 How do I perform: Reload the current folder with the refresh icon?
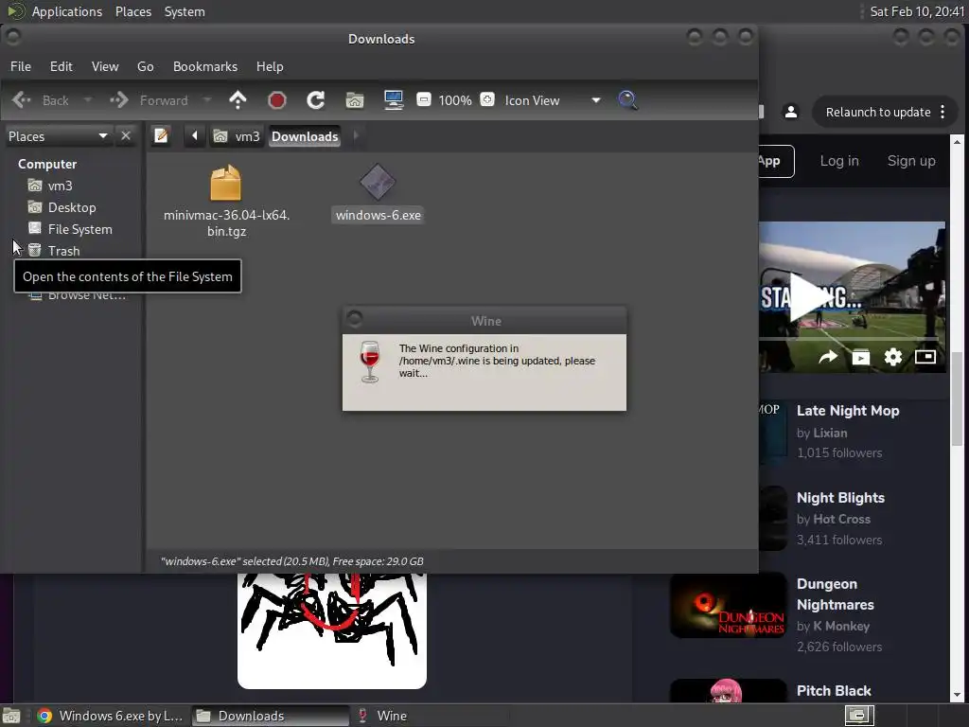pos(316,100)
